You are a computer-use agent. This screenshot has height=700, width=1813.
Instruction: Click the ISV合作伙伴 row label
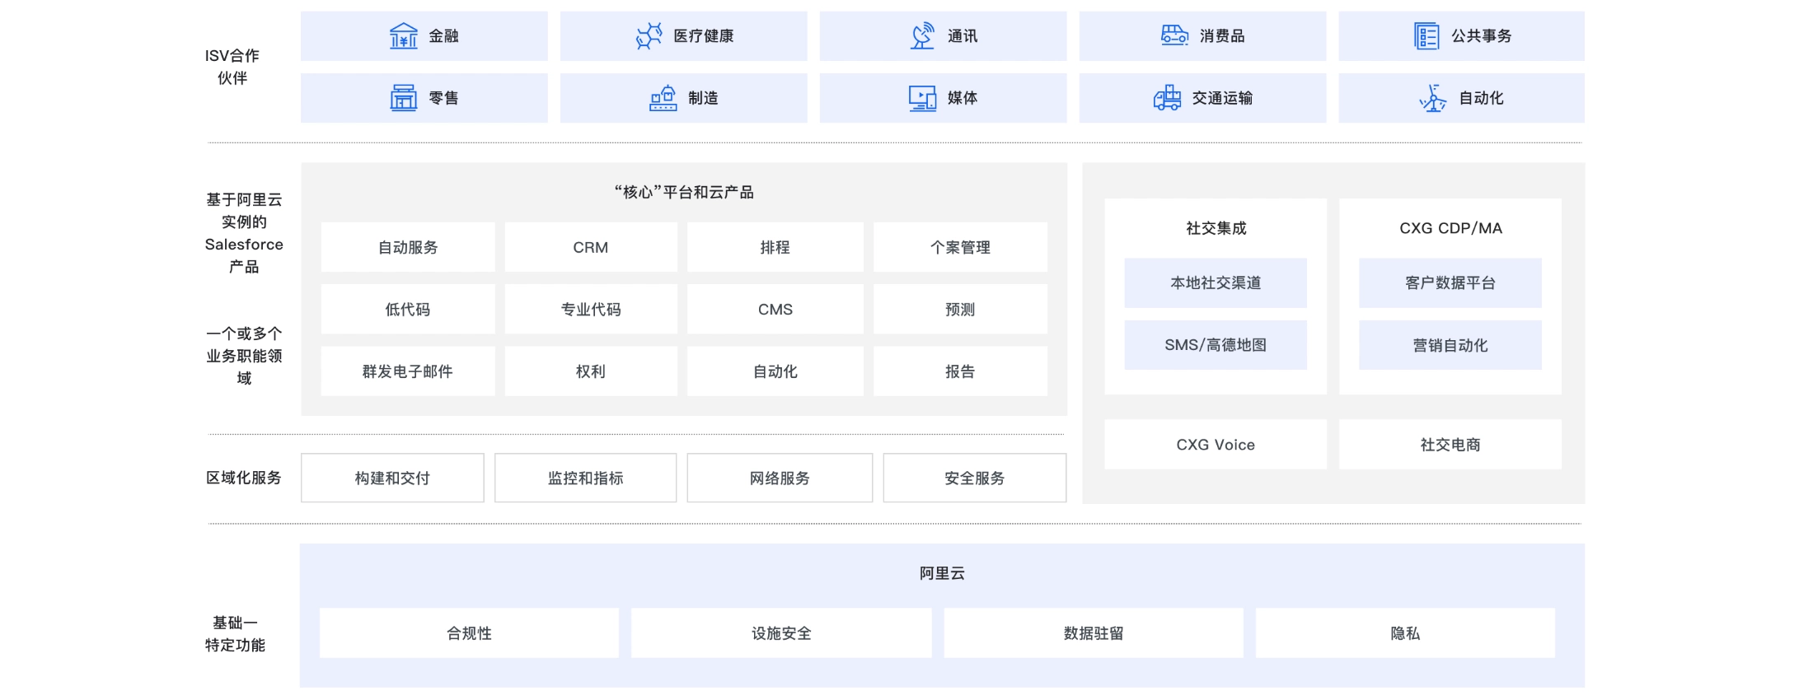coord(232,67)
